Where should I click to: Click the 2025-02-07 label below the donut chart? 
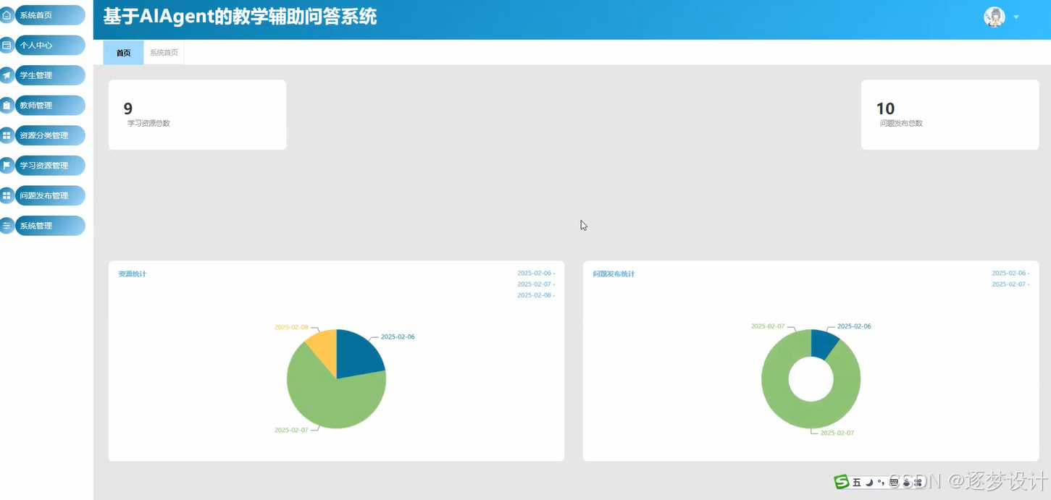(837, 433)
